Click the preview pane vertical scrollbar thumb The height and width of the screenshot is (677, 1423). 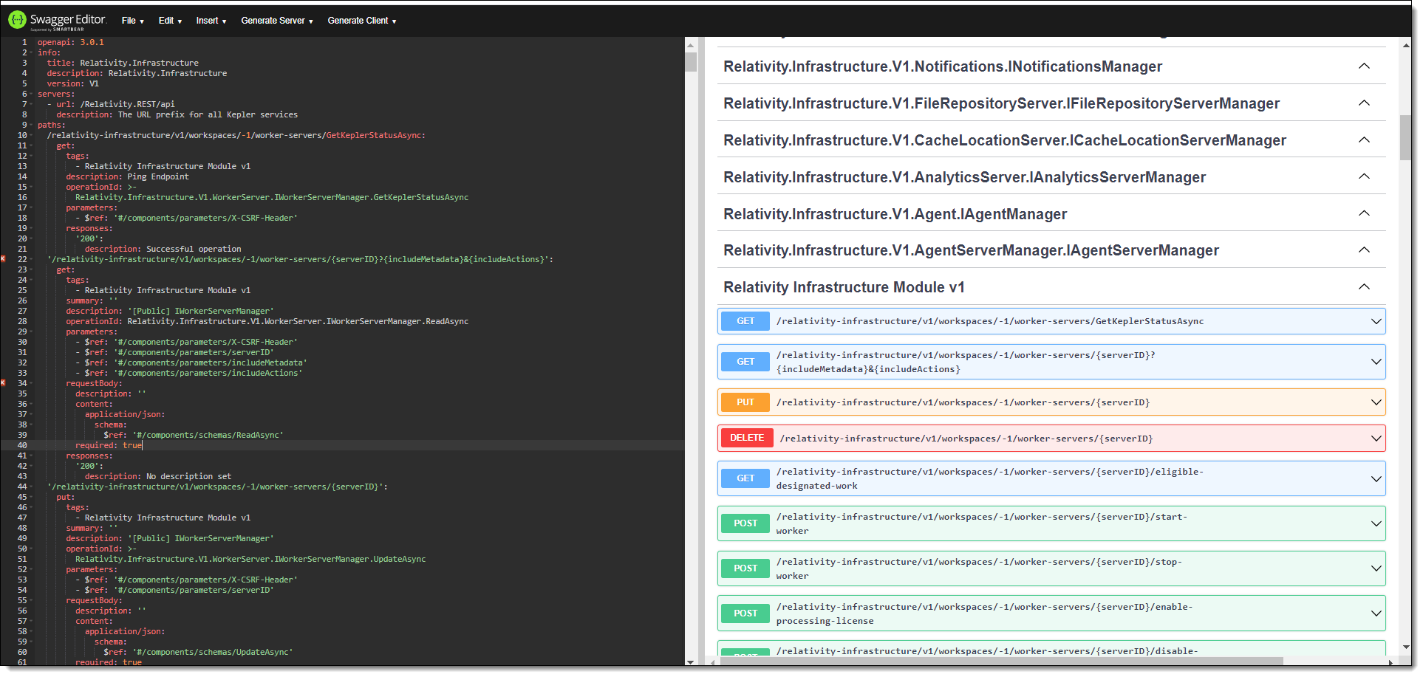(1405, 137)
